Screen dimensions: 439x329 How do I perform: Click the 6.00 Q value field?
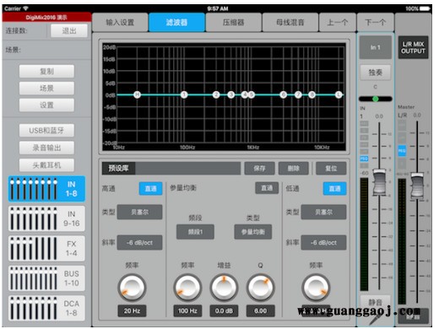tap(260, 310)
